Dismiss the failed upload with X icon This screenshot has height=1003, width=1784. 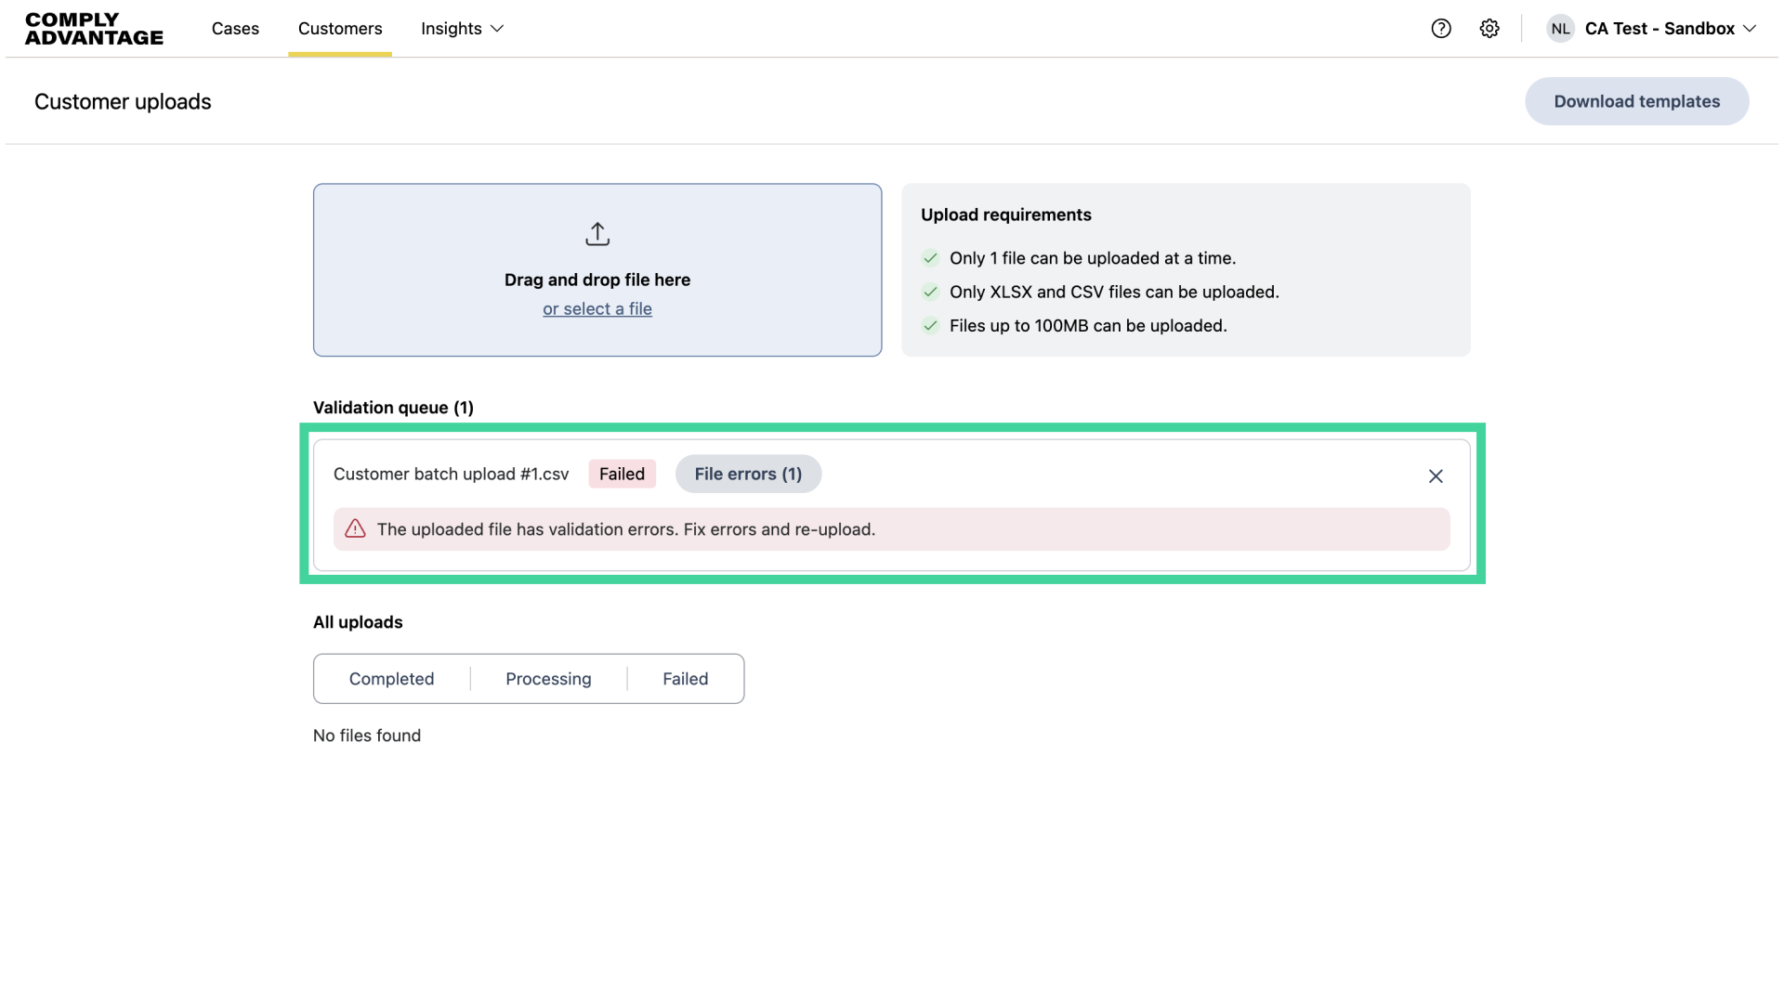[1436, 476]
